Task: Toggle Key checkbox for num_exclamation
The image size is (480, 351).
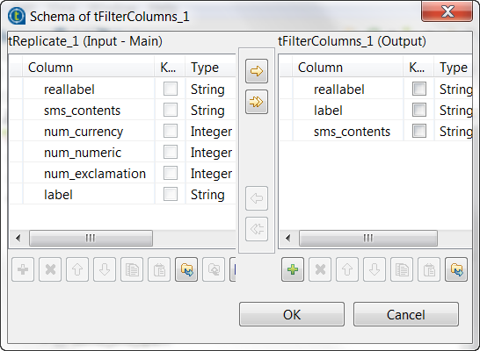Action: coord(171,174)
